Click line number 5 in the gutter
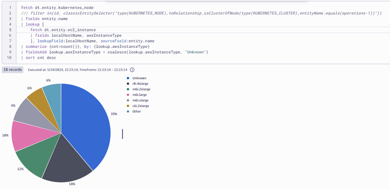The height and width of the screenshot is (189, 390). [9, 30]
